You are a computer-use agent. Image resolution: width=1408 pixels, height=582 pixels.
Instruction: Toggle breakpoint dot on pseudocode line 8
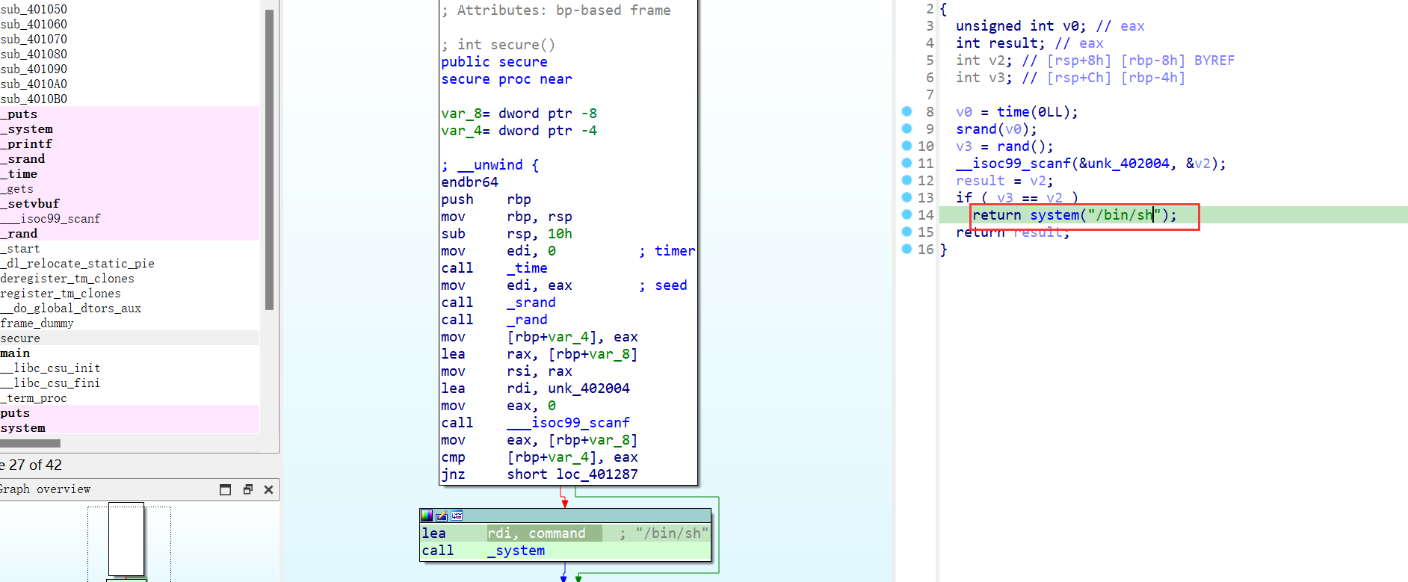pos(907,111)
